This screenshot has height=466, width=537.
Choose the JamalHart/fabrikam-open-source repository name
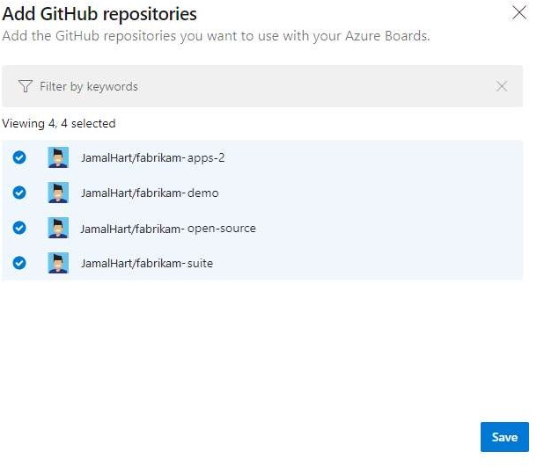tap(168, 229)
